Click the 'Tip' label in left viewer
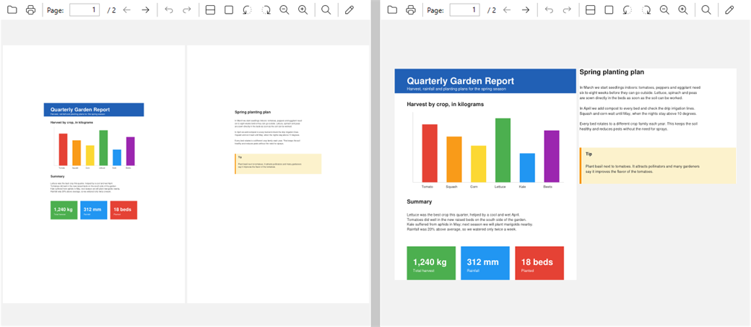 click(240, 157)
